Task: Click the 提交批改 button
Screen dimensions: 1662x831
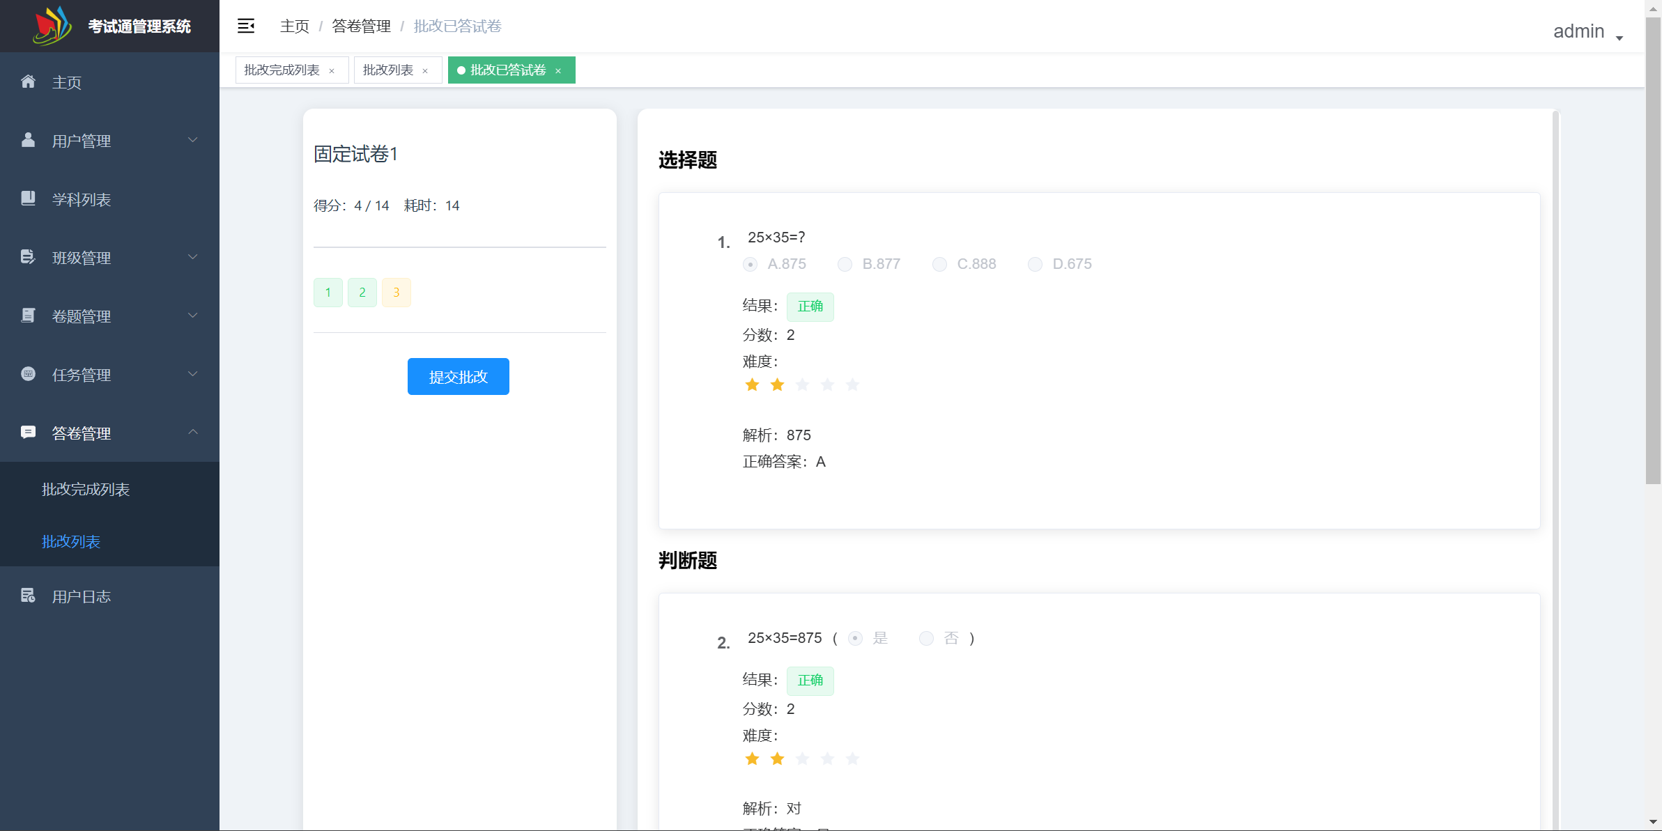Action: 458,376
